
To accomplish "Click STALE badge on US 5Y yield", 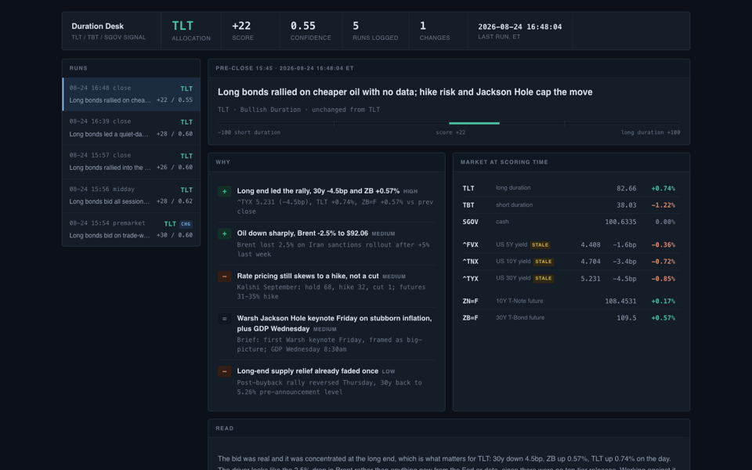I will (x=540, y=244).
